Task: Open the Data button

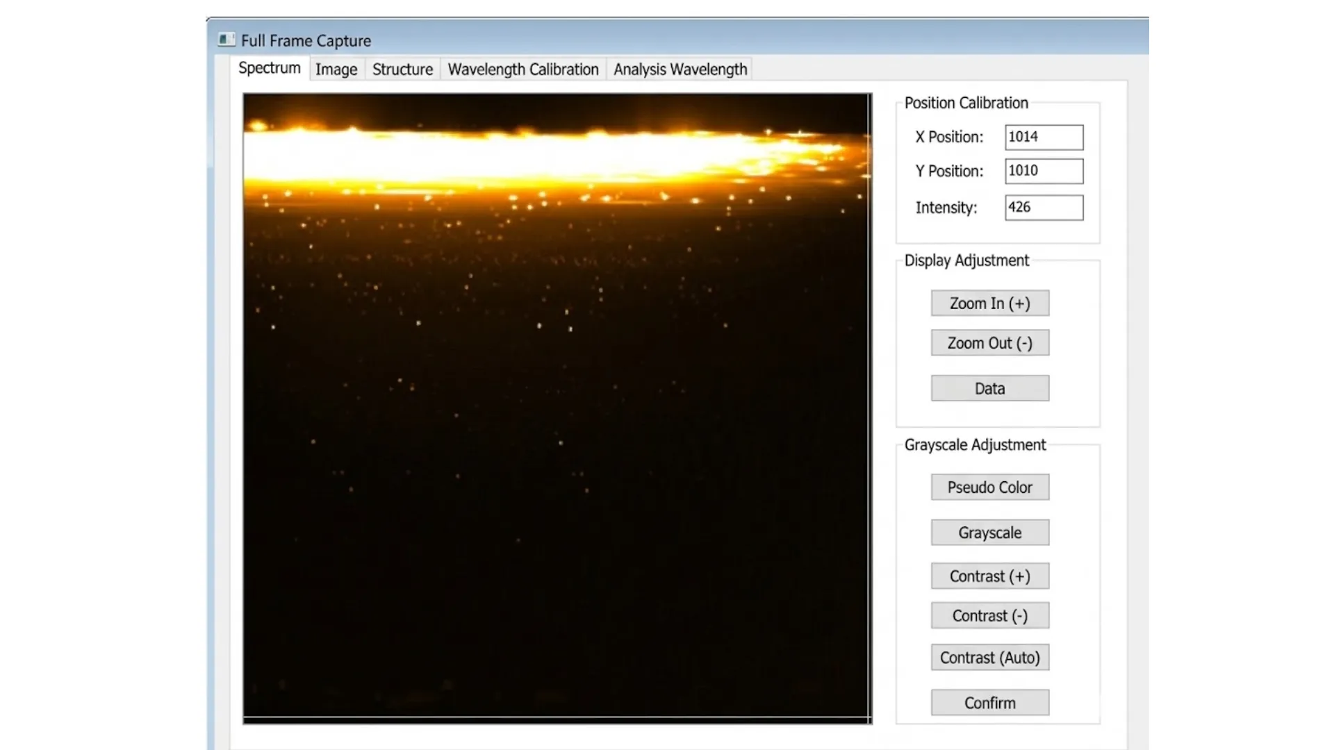Action: (990, 388)
